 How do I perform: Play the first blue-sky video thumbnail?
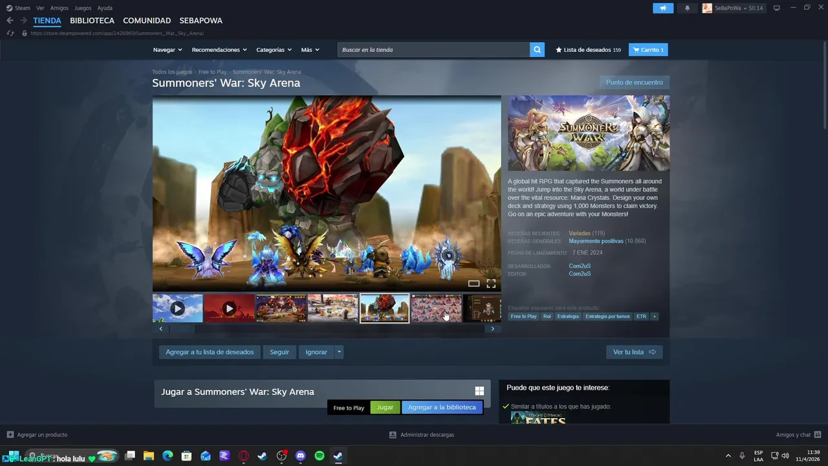[x=177, y=309]
